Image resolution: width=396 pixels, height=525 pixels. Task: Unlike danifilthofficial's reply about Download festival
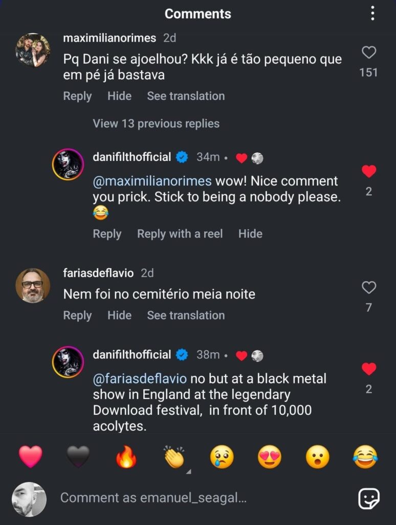[x=369, y=369]
